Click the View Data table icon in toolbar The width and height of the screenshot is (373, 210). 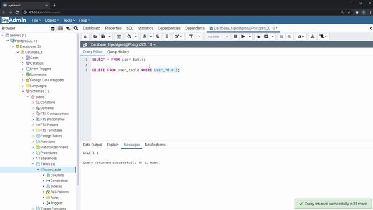(x=119, y=37)
